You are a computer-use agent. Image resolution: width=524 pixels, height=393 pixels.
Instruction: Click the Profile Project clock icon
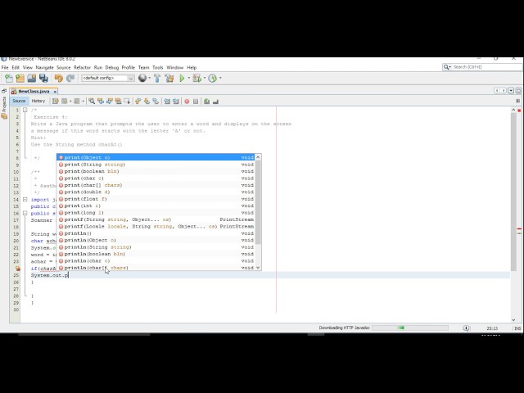click(213, 79)
